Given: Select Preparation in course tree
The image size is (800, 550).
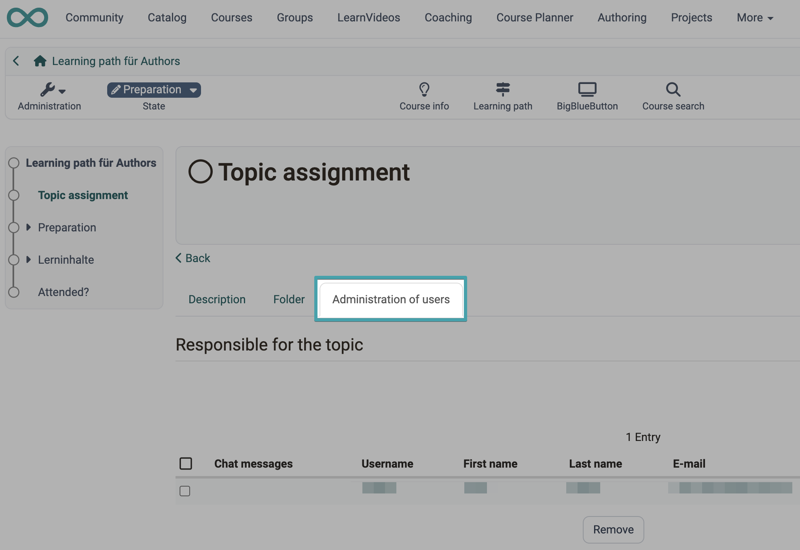Looking at the screenshot, I should click(67, 228).
